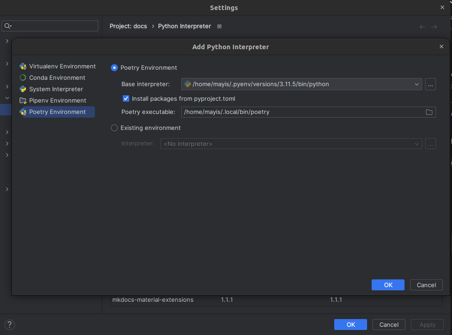The width and height of the screenshot is (452, 335).
Task: Navigate back with the settings back arrow
Action: point(422,26)
